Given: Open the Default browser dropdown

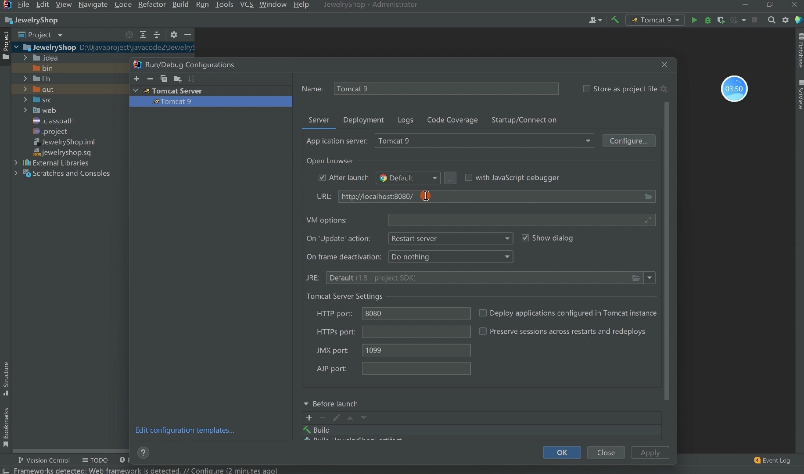Looking at the screenshot, I should (408, 178).
